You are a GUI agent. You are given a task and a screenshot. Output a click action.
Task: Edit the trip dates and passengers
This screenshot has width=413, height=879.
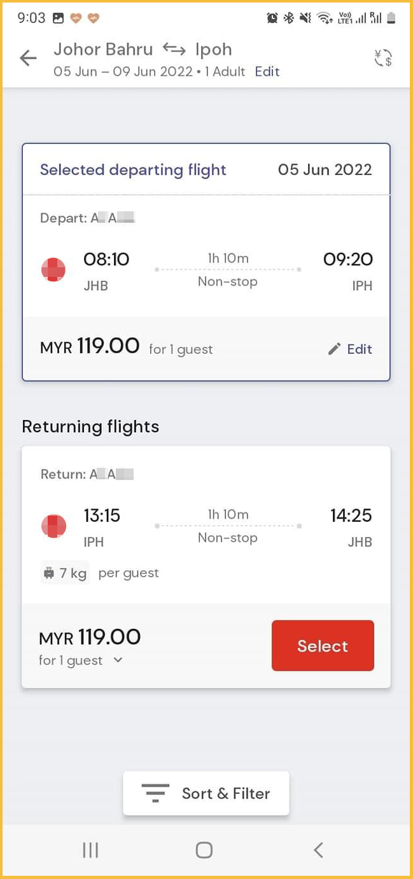[267, 71]
